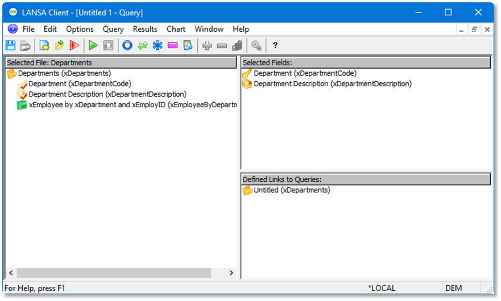
Task: Click the picture chart toolbar icon
Action: coord(188,45)
